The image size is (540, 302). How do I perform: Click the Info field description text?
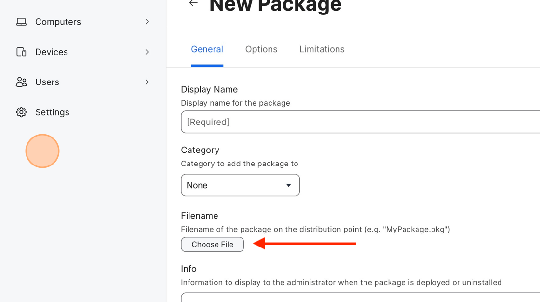click(x=341, y=282)
